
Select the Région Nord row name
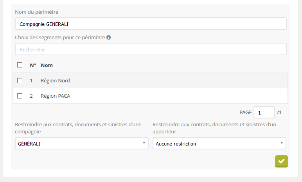tap(55, 80)
